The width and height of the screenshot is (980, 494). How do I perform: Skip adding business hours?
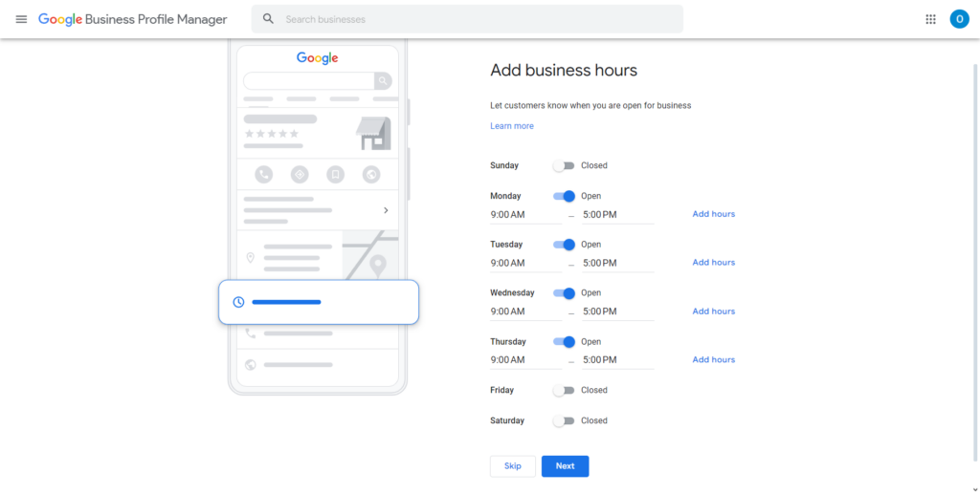coord(513,466)
